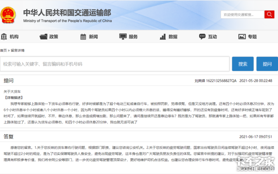
Task: Click the 服务 monitor icon
Action: [x=123, y=37]
